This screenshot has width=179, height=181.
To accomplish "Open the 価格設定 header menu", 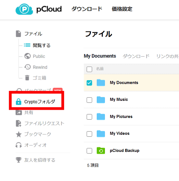I will tap(122, 9).
